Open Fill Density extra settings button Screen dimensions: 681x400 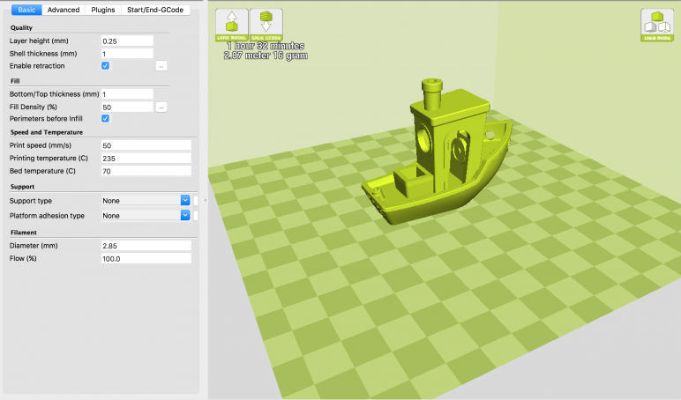161,107
